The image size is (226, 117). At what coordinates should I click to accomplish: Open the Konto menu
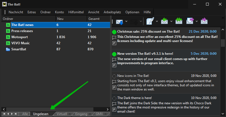point(59,12)
